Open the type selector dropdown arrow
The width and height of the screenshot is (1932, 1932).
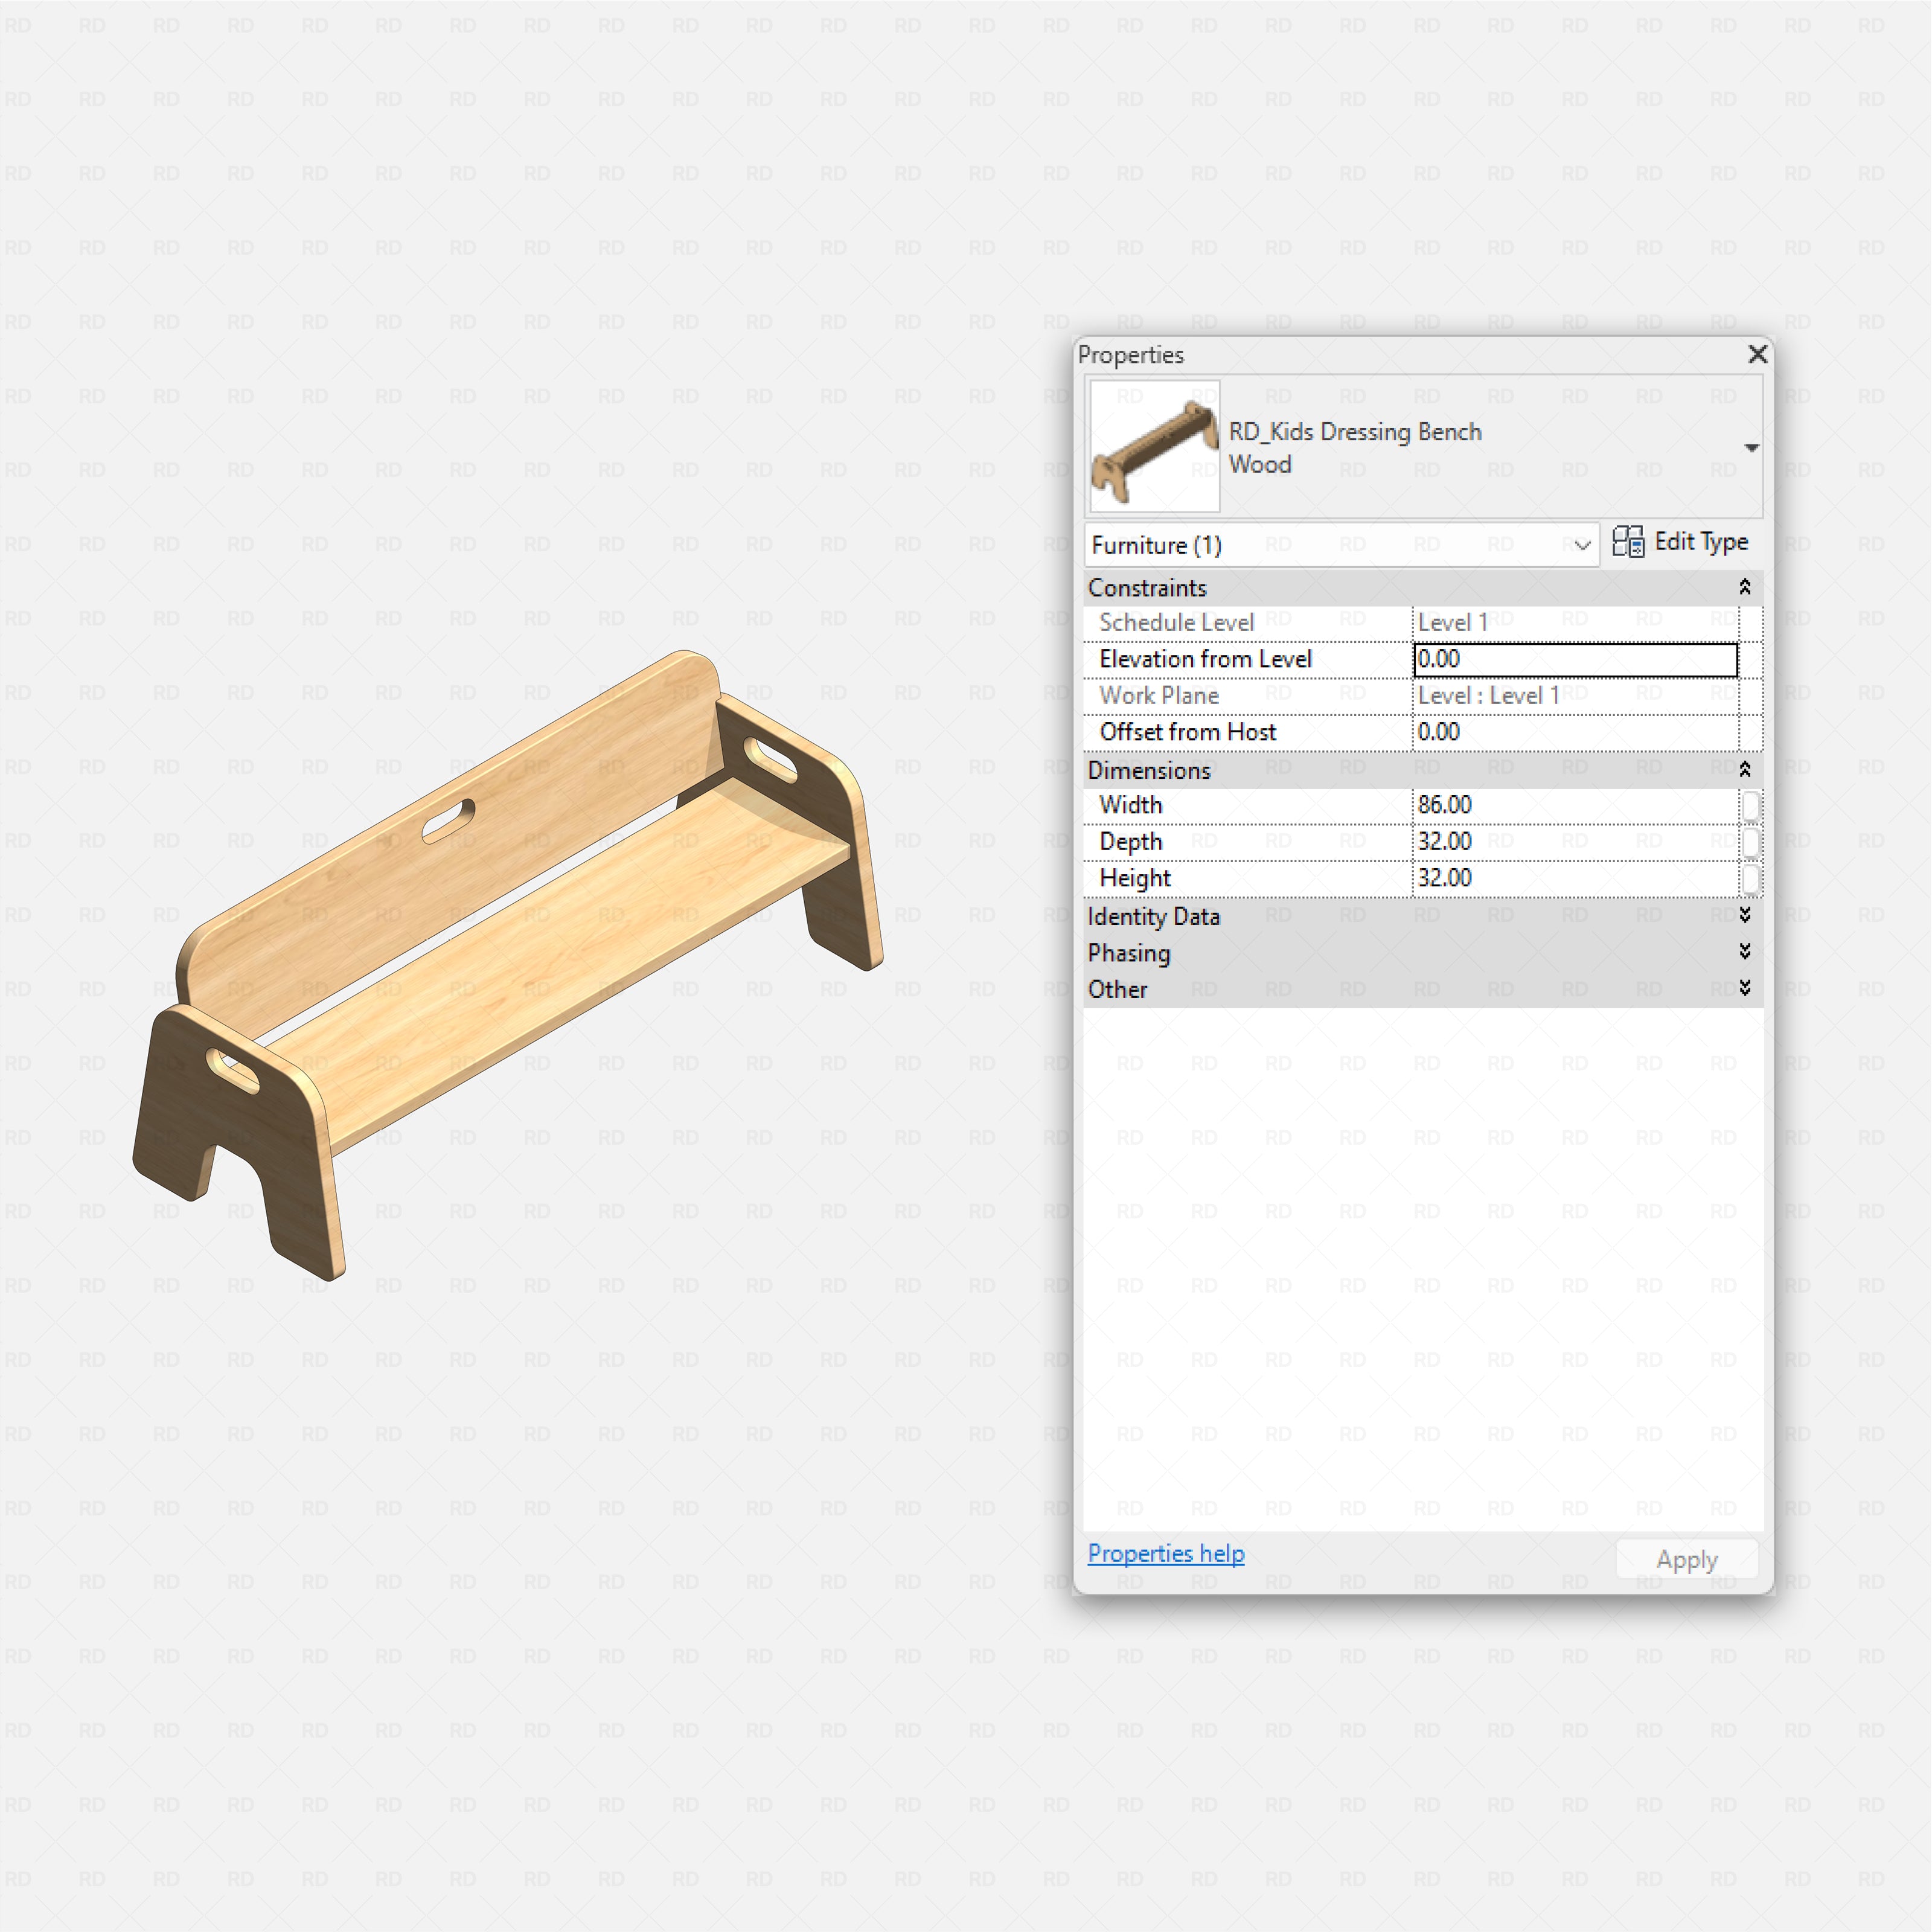[1751, 448]
